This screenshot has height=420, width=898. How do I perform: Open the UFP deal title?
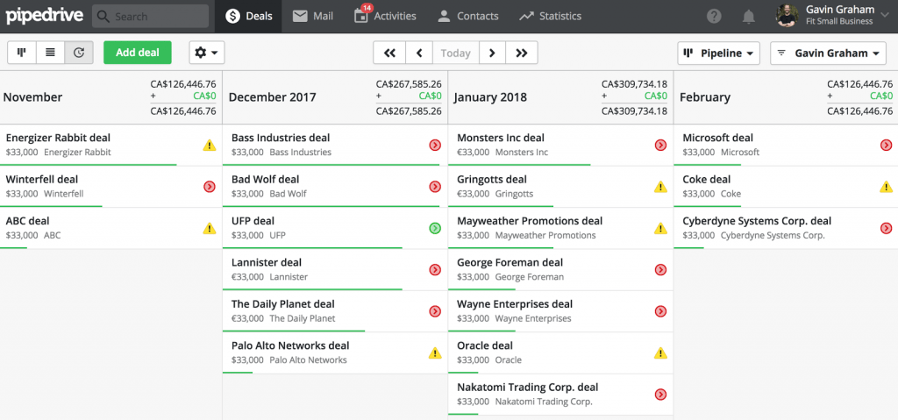pyautogui.click(x=253, y=221)
